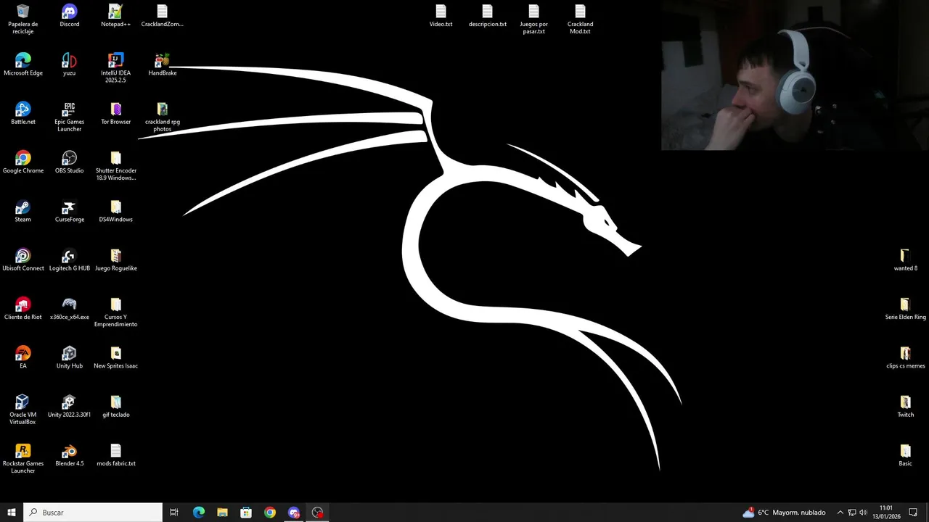Select the CracklandZom... text file
The width and height of the screenshot is (929, 522).
pyautogui.click(x=163, y=16)
